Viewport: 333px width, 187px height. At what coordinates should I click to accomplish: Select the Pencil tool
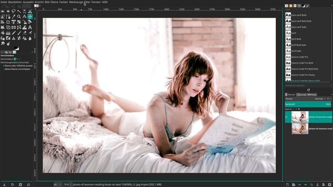14,33
